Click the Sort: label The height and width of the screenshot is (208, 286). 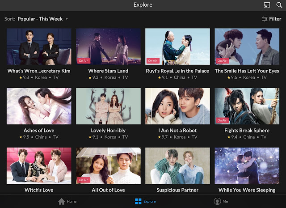click(10, 19)
